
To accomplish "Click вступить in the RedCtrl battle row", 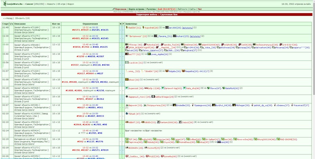I will click(187, 27).
